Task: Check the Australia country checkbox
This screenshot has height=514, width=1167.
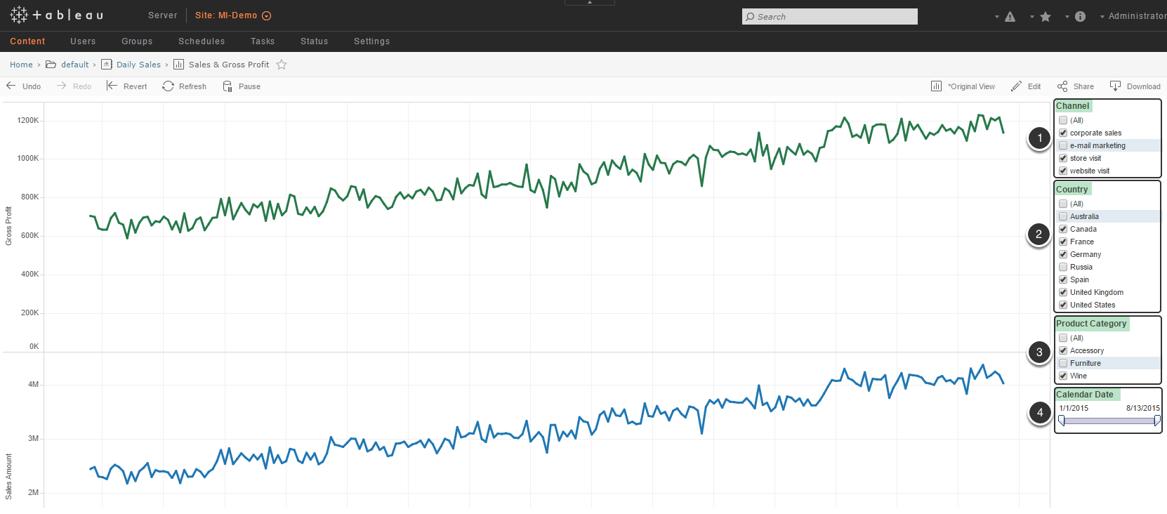Action: 1063,216
